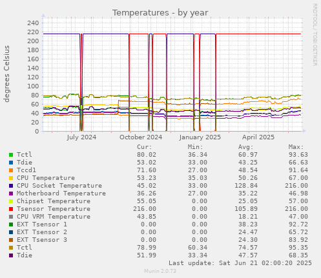
Task: Click the CPU Temperature legend label
Action: pyautogui.click(x=46, y=178)
